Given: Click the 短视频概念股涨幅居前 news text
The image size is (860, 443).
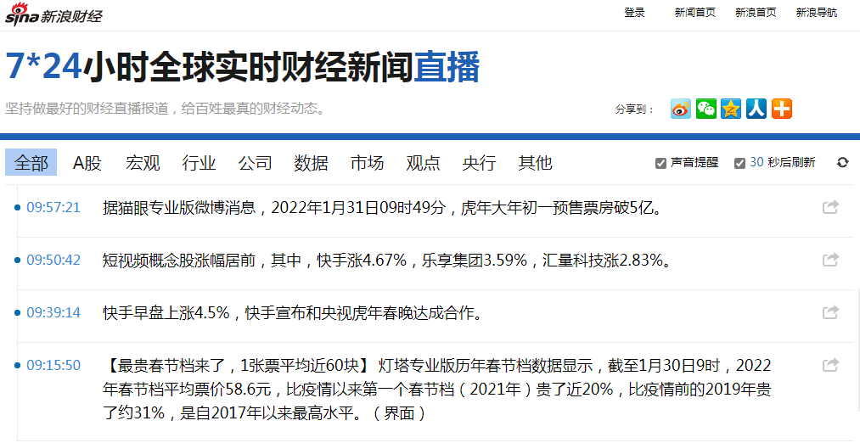Looking at the screenshot, I should pyautogui.click(x=388, y=260).
